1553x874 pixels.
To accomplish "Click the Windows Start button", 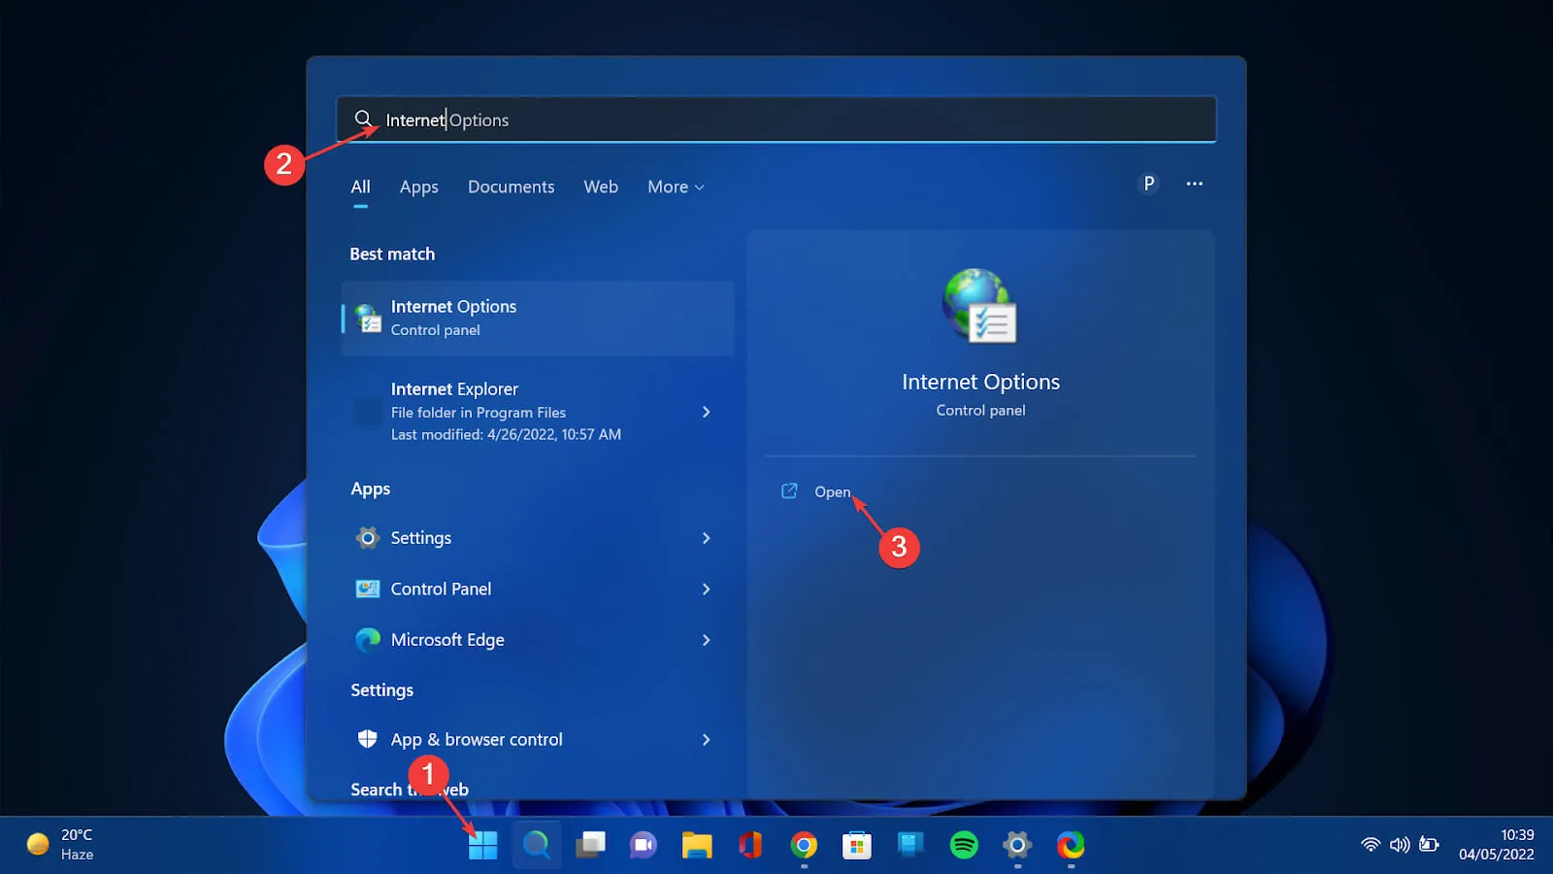I will [x=482, y=845].
